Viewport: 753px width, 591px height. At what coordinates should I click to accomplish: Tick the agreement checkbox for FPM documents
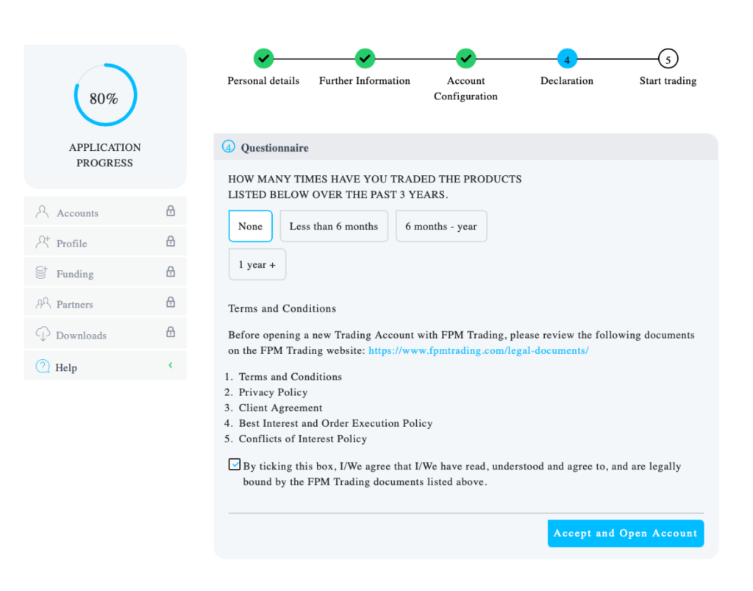pyautogui.click(x=235, y=464)
